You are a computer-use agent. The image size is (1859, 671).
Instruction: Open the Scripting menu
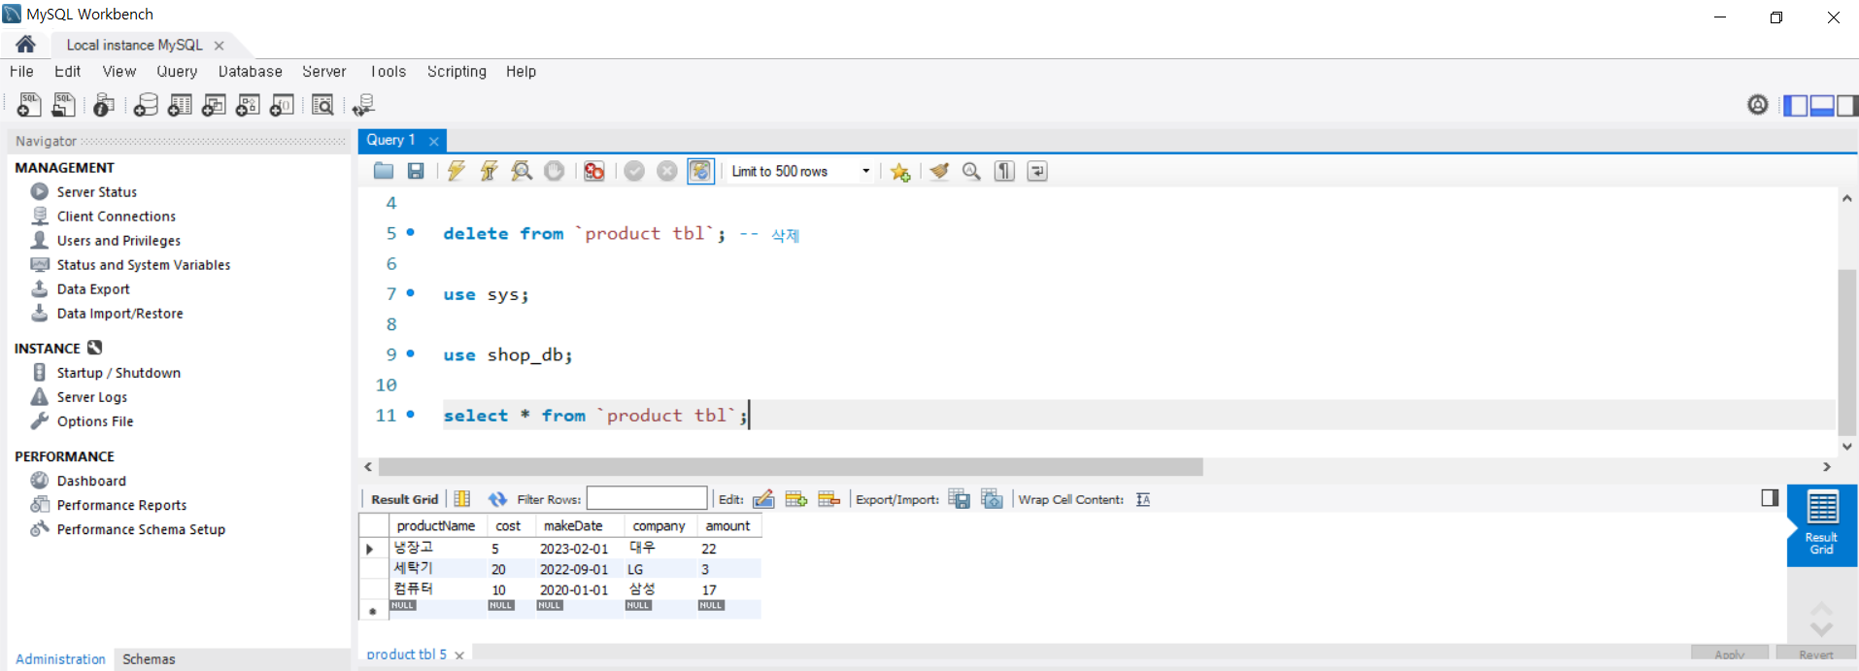456,71
